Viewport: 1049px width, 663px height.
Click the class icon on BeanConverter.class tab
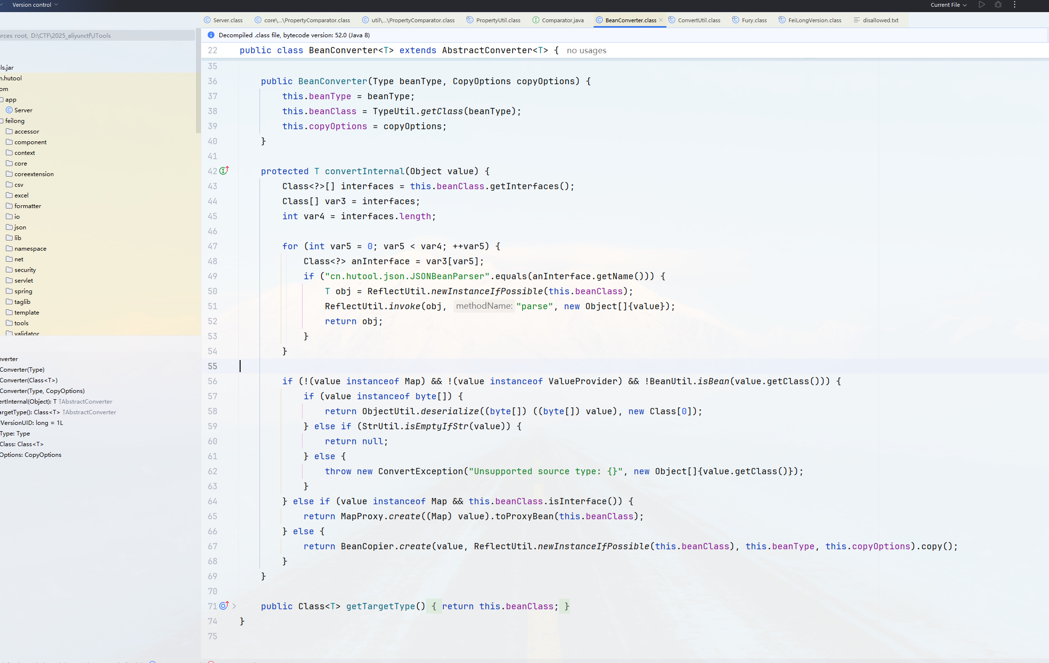tap(599, 20)
